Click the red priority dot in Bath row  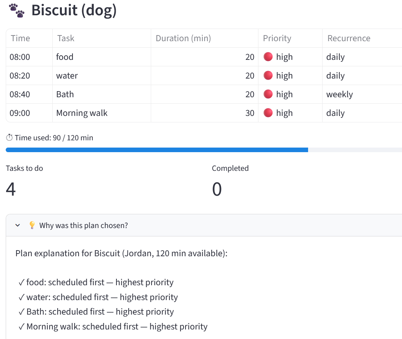(x=268, y=94)
